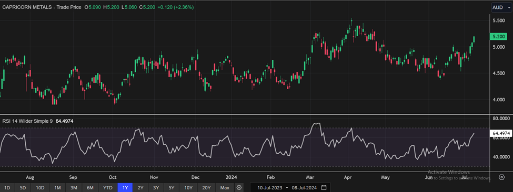
Task: Select the 5Y time range
Action: click(x=172, y=188)
